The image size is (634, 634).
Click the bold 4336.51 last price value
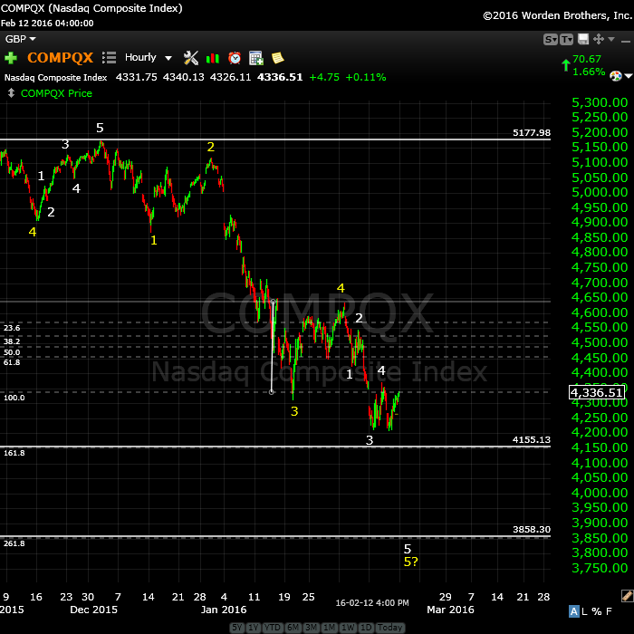click(280, 77)
